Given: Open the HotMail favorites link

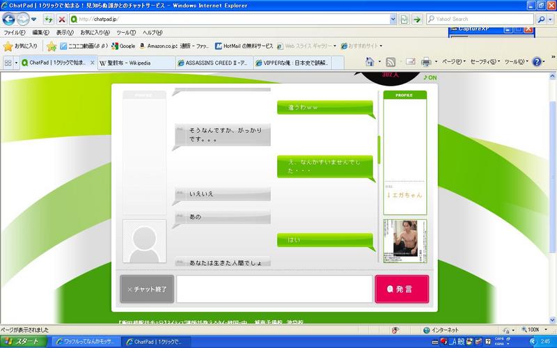Looking at the screenshot, I should (244, 46).
